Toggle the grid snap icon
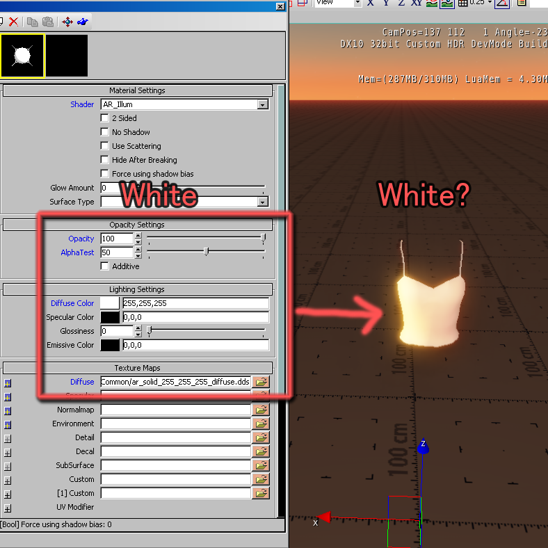The width and height of the screenshot is (548, 548). [x=462, y=3]
